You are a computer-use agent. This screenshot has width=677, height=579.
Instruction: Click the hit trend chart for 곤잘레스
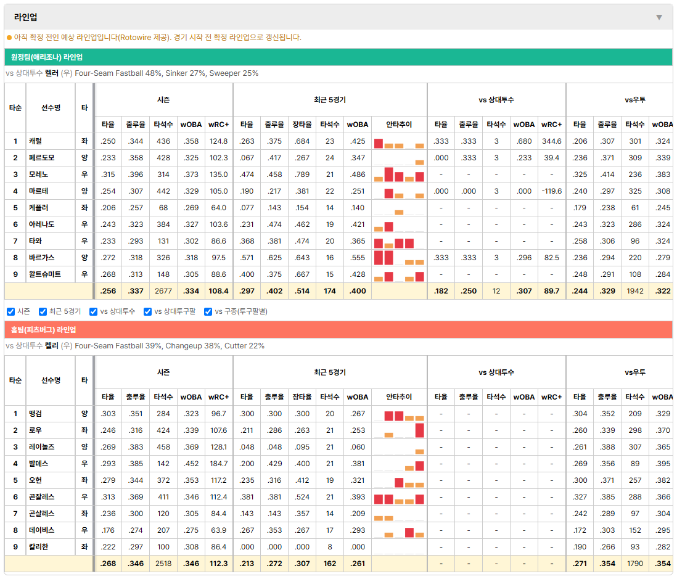point(399,497)
